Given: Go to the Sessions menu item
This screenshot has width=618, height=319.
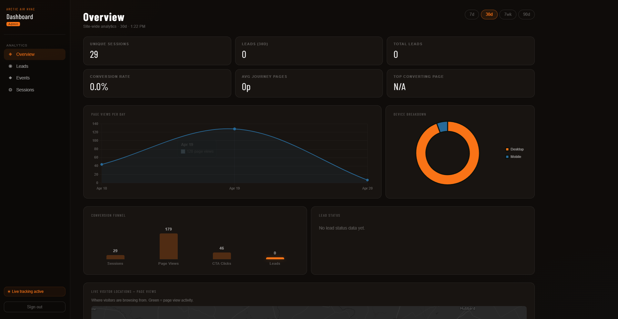Looking at the screenshot, I should (x=25, y=90).
